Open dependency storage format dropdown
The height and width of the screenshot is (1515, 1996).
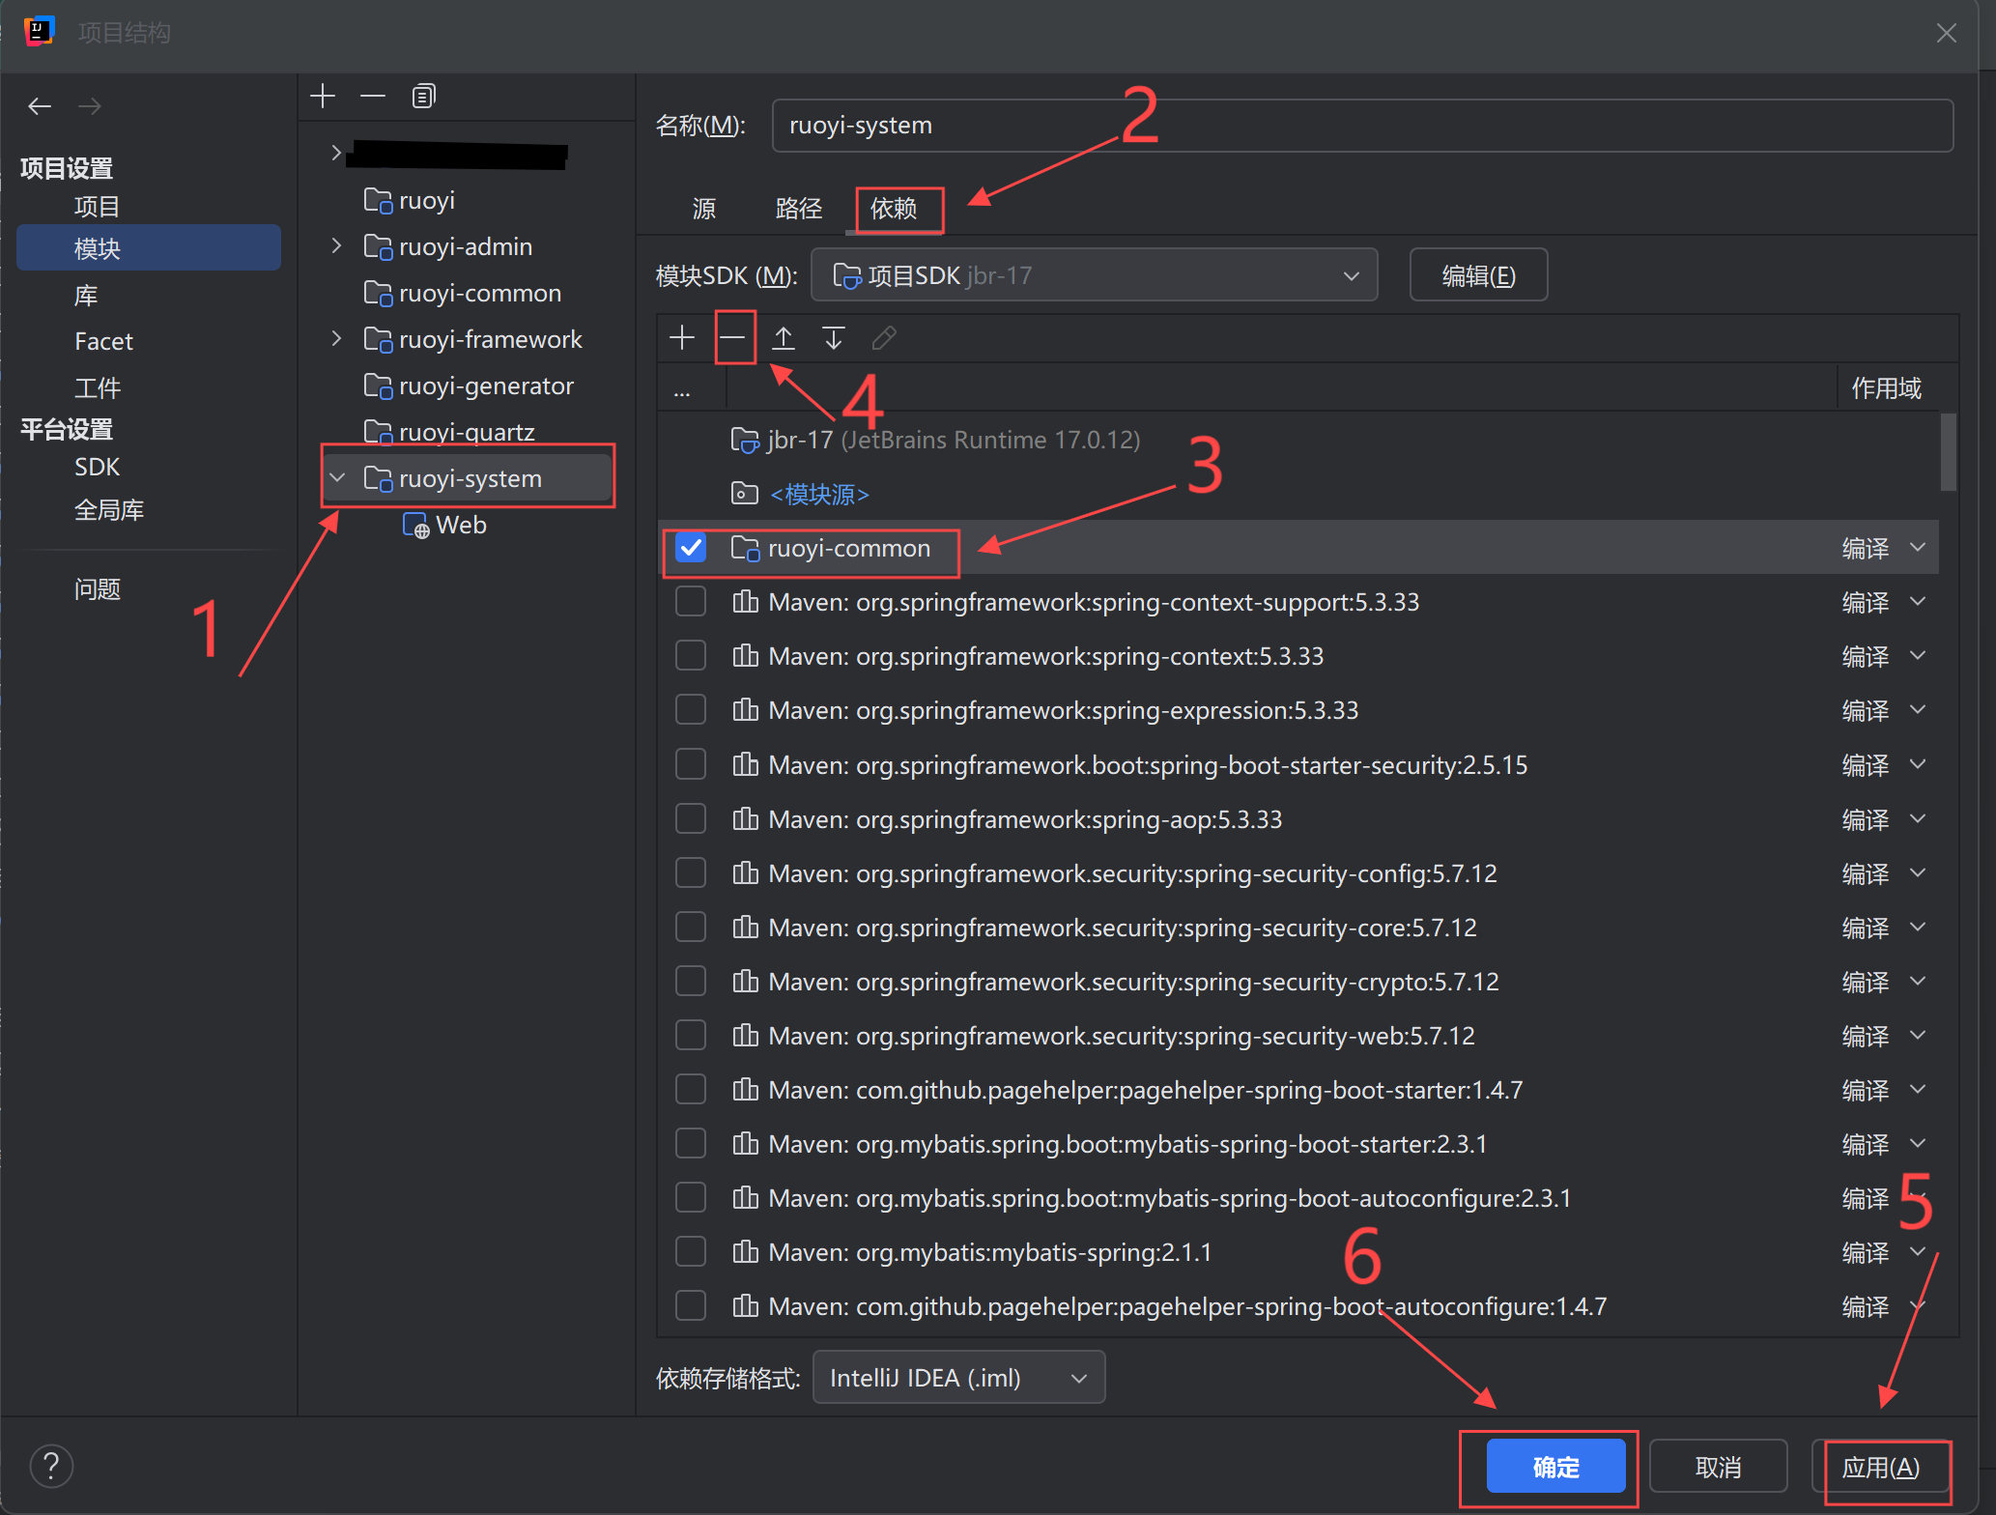[x=958, y=1377]
